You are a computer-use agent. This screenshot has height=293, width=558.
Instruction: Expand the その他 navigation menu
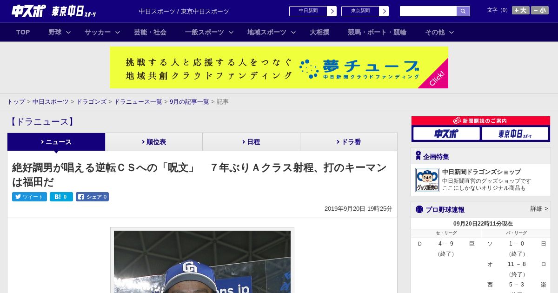[x=439, y=32]
